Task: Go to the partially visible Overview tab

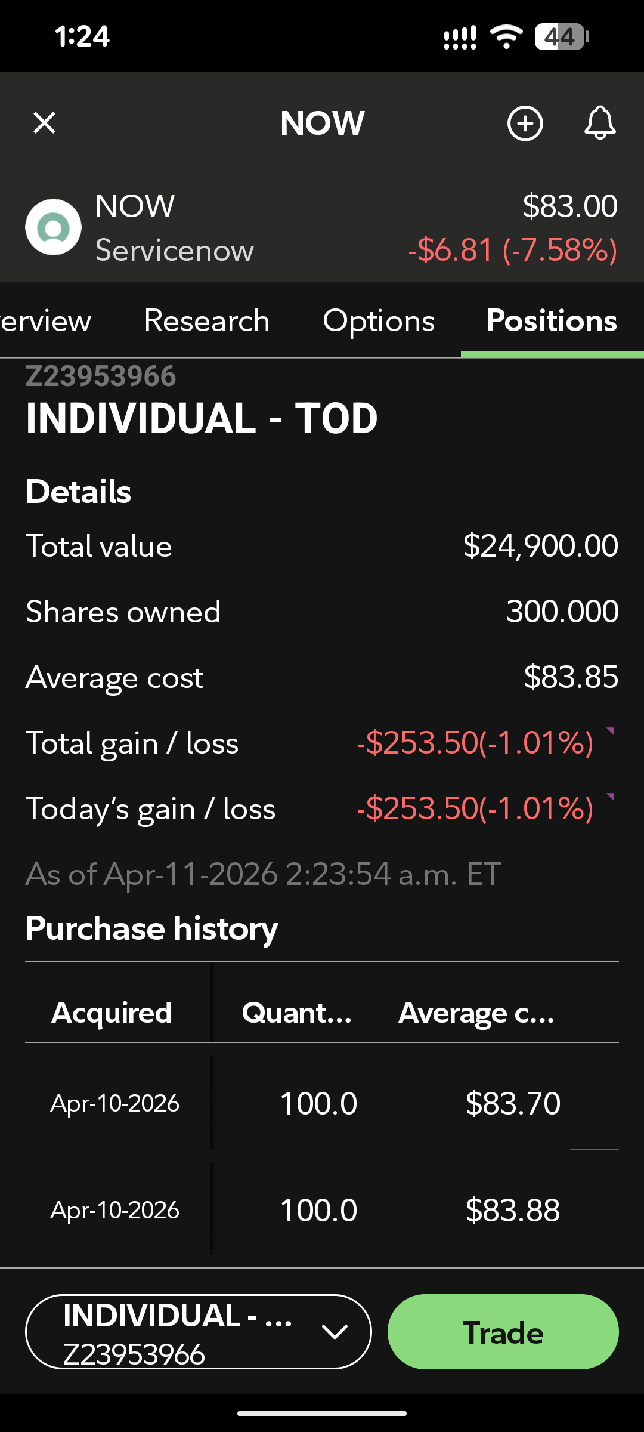Action: click(x=45, y=321)
